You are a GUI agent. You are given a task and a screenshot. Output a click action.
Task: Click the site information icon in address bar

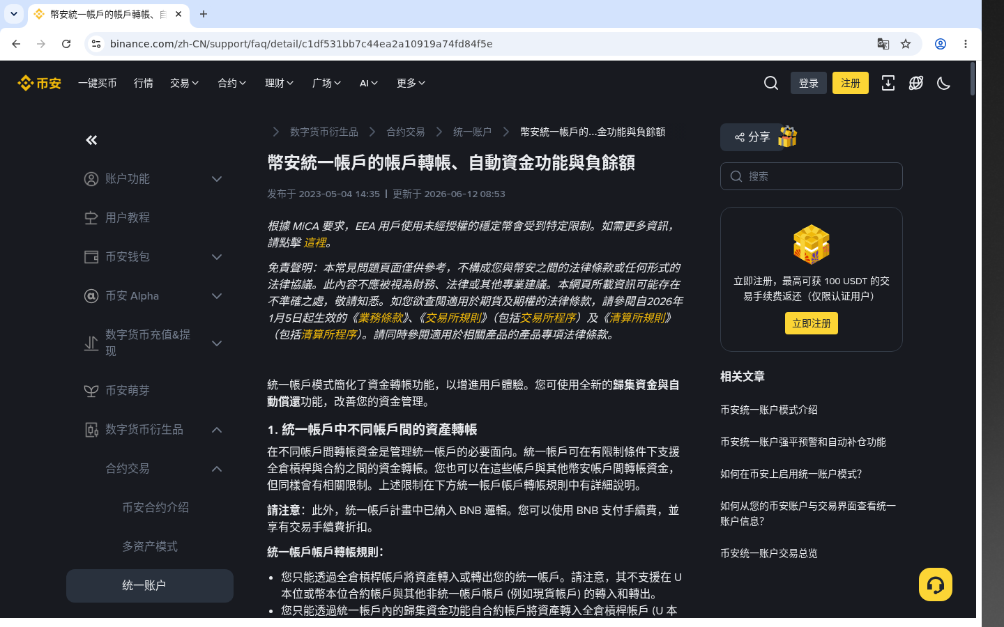[x=96, y=44]
